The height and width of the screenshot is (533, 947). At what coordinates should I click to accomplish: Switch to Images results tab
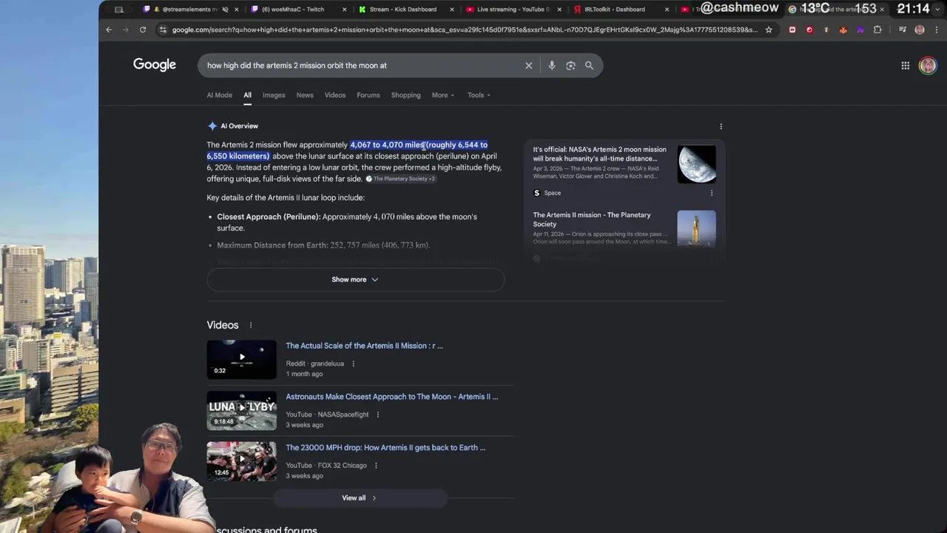coord(274,95)
